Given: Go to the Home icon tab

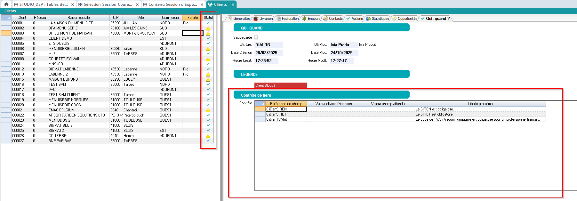Looking at the screenshot, I should click(x=6, y=4).
